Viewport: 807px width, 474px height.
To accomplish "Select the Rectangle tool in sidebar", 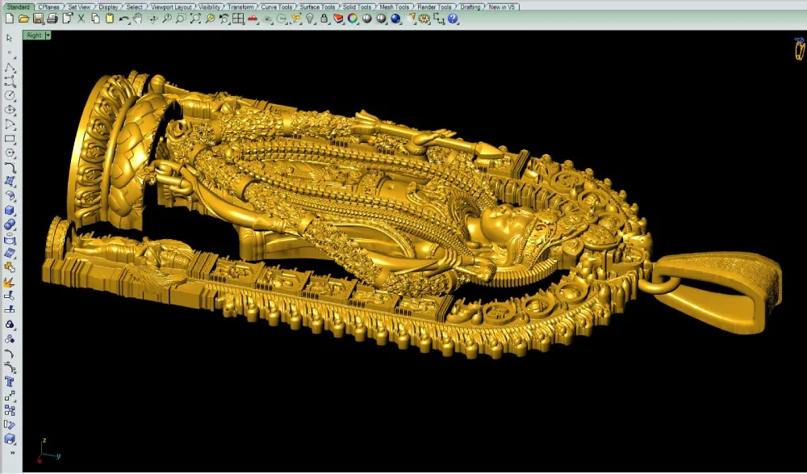I will click(10, 139).
